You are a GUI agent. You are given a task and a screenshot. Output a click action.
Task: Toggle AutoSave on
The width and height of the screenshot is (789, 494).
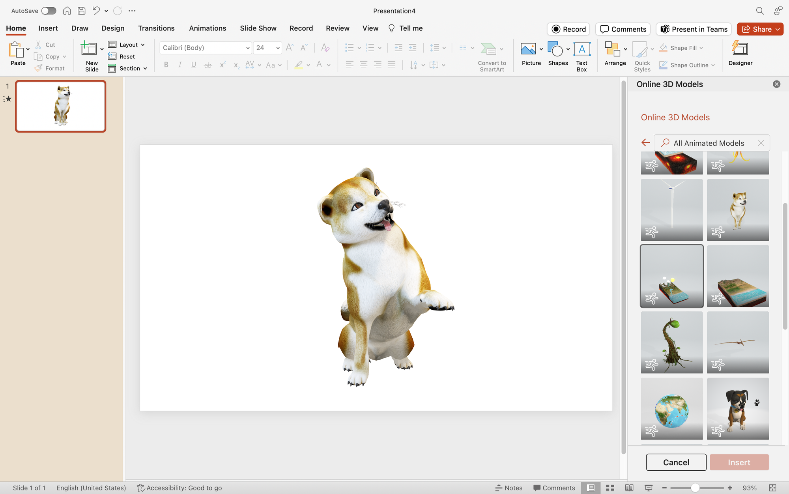tap(49, 11)
